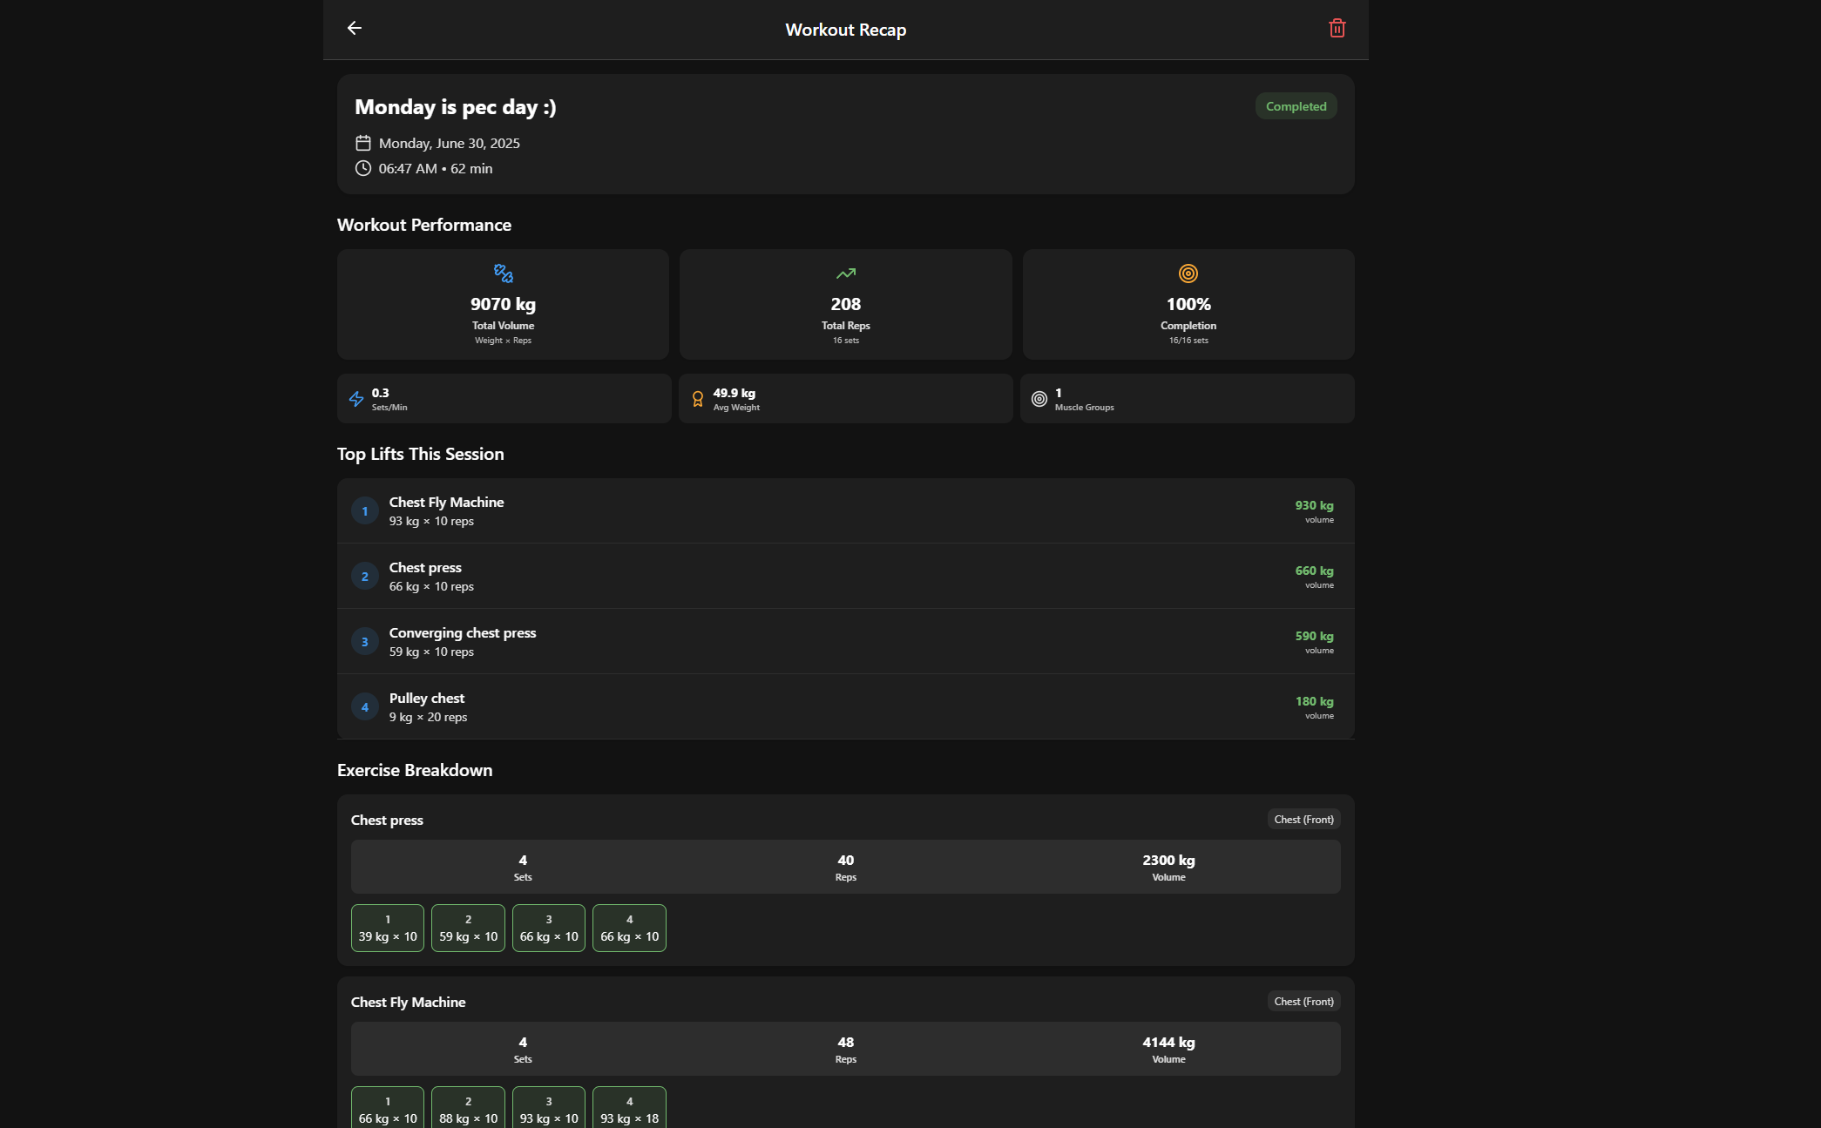Select the Converging chest press top lift

(845, 642)
